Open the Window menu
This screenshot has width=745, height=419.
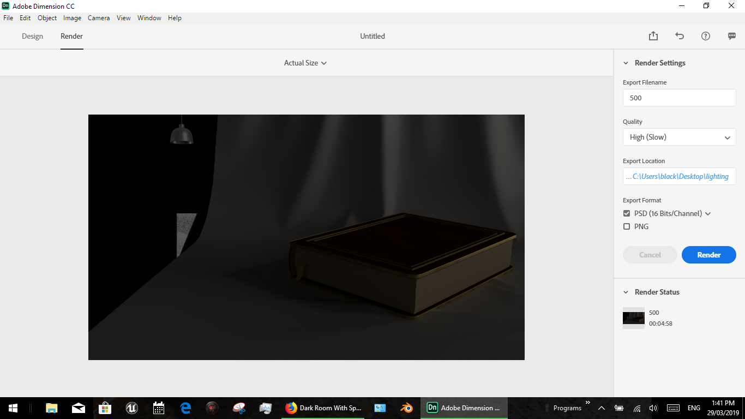(x=149, y=18)
